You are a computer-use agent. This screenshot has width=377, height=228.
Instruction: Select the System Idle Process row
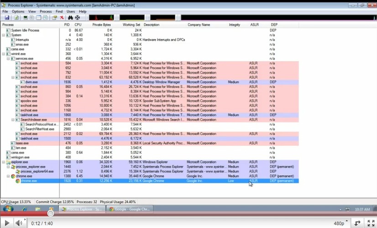click(x=150, y=30)
